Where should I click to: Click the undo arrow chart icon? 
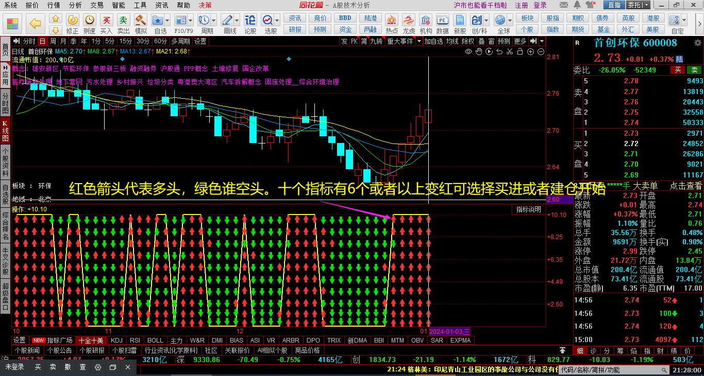[x=499, y=51]
